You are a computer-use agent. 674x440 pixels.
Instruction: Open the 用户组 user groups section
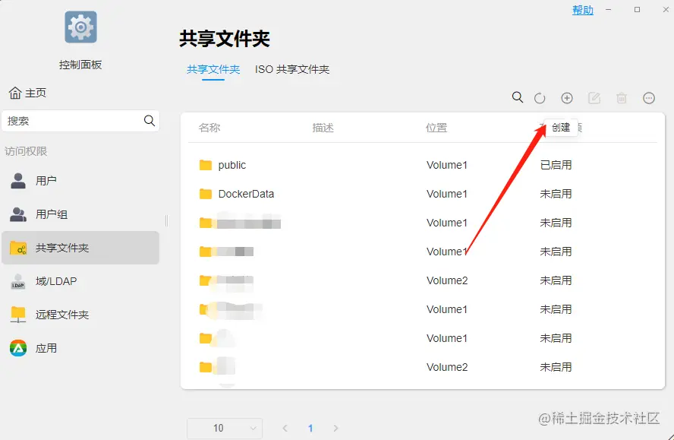tap(80, 214)
